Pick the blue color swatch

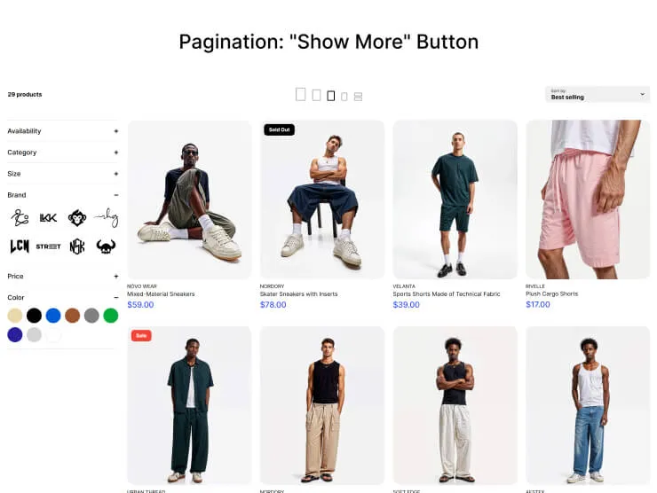[53, 316]
